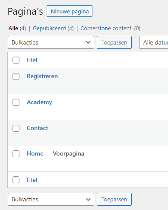Tick the select-all checkbox in the footer row
Viewport: 168px width, 210px height.
[16, 180]
